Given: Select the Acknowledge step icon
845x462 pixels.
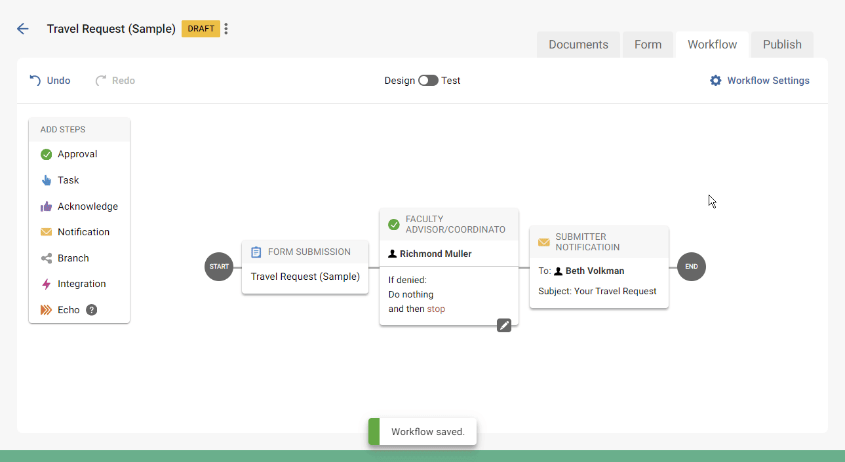Looking at the screenshot, I should pos(46,206).
